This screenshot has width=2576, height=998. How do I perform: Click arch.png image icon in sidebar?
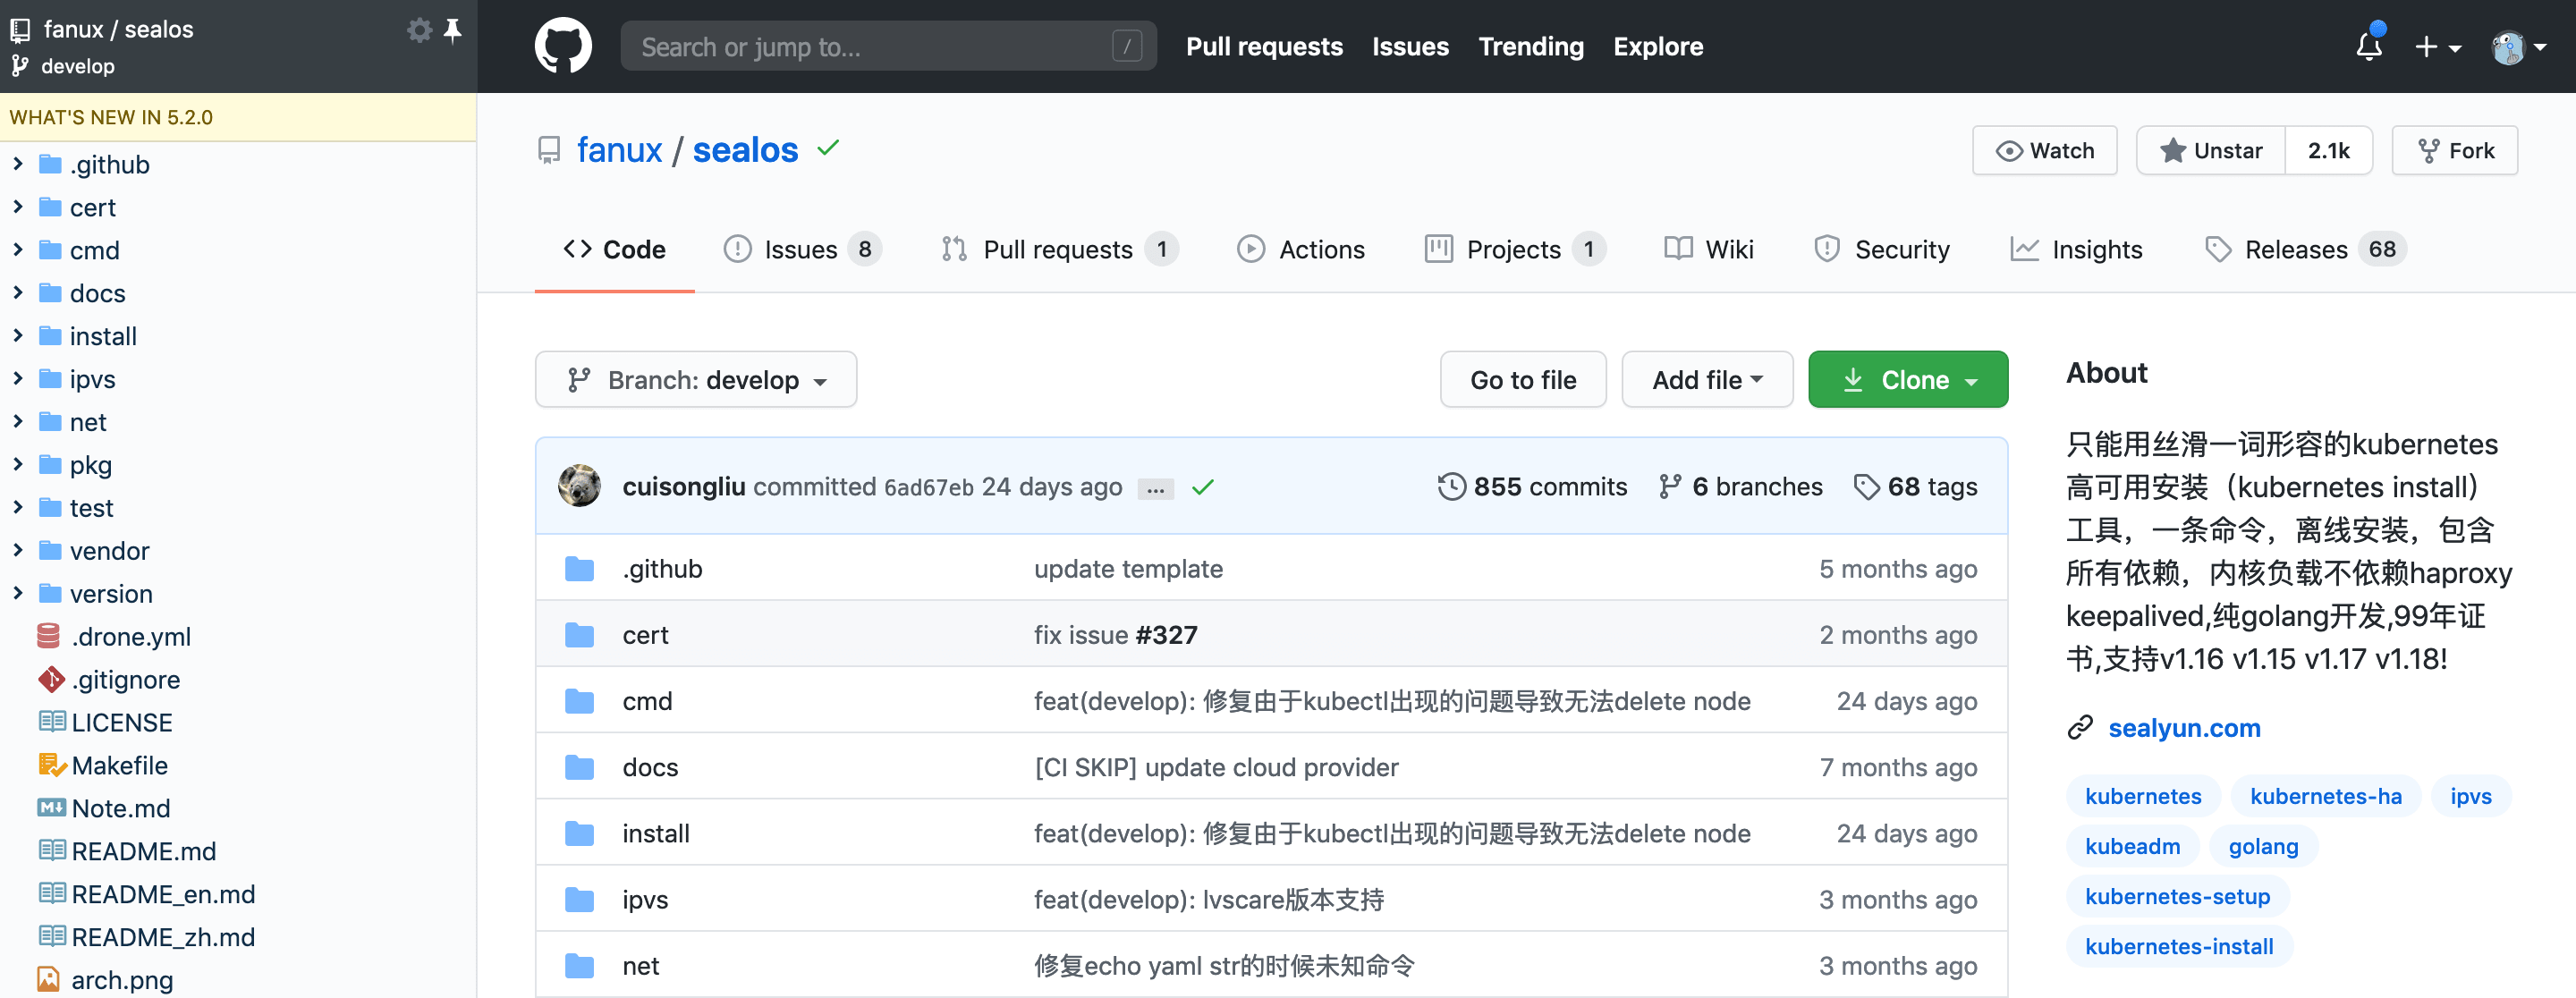pyautogui.click(x=48, y=980)
